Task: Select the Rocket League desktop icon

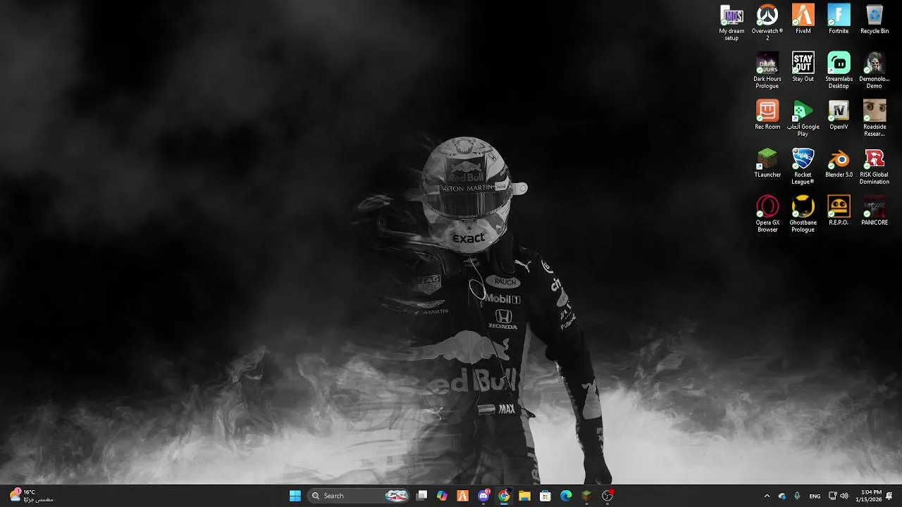Action: [x=803, y=166]
